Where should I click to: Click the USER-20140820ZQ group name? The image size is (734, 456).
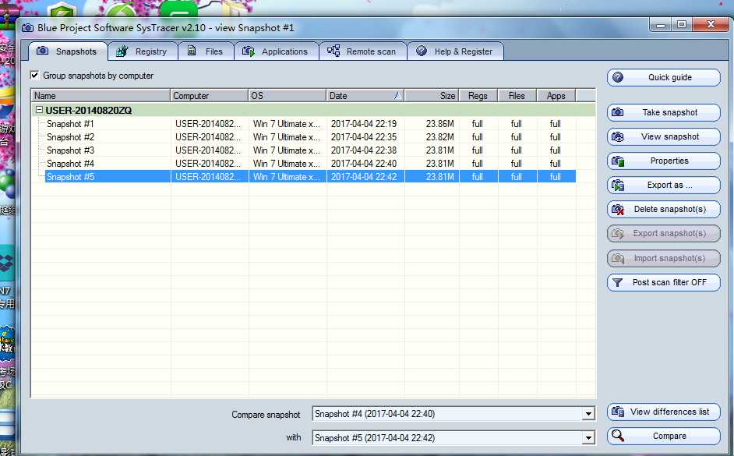pyautogui.click(x=89, y=110)
